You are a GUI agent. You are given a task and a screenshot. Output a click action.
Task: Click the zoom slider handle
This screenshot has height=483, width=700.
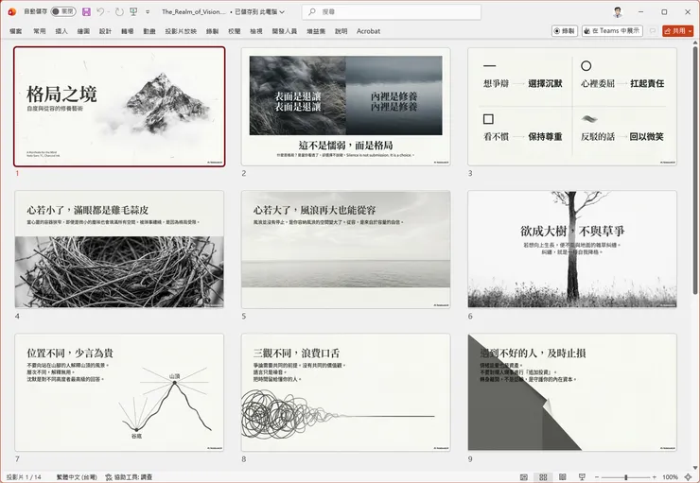[626, 476]
